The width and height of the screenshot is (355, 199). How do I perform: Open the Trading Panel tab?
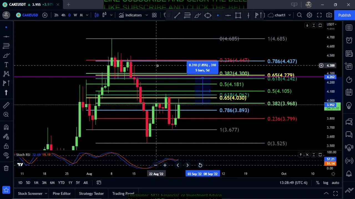pyautogui.click(x=123, y=193)
